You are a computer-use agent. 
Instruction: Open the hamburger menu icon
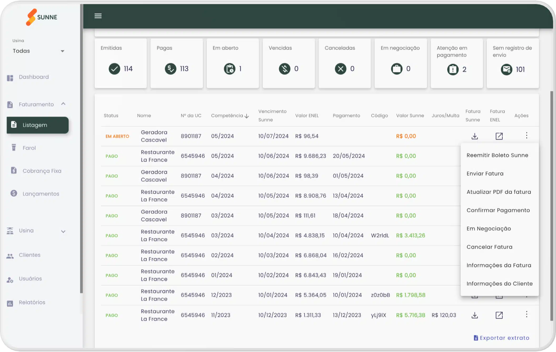[x=98, y=16]
